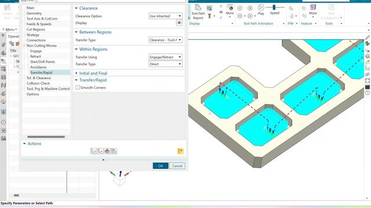Click the tool display icon in ribbon
371x208 pixels.
209,16
